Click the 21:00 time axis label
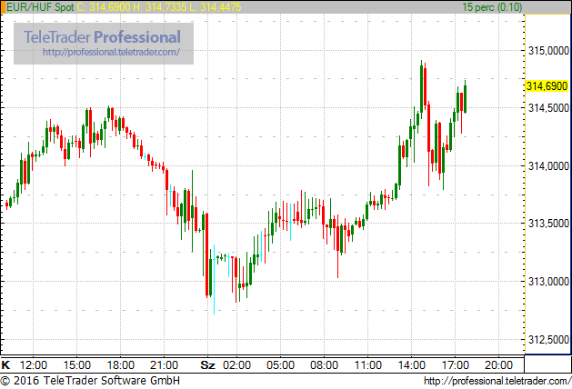Image resolution: width=572 pixels, height=389 pixels. coord(165,365)
